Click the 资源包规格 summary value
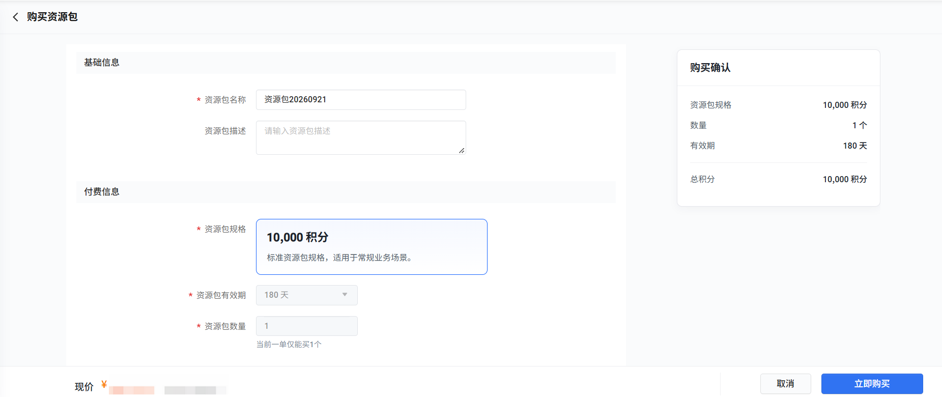 click(845, 105)
